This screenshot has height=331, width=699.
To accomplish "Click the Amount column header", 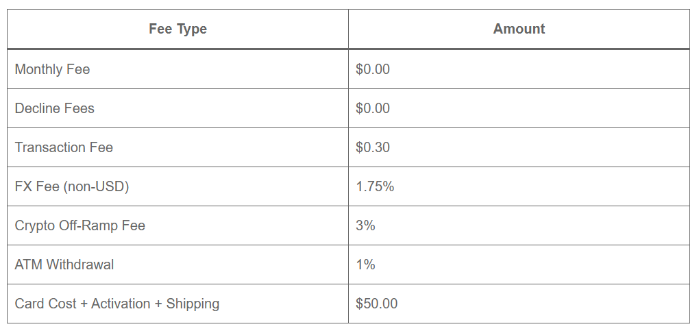I will coord(519,29).
